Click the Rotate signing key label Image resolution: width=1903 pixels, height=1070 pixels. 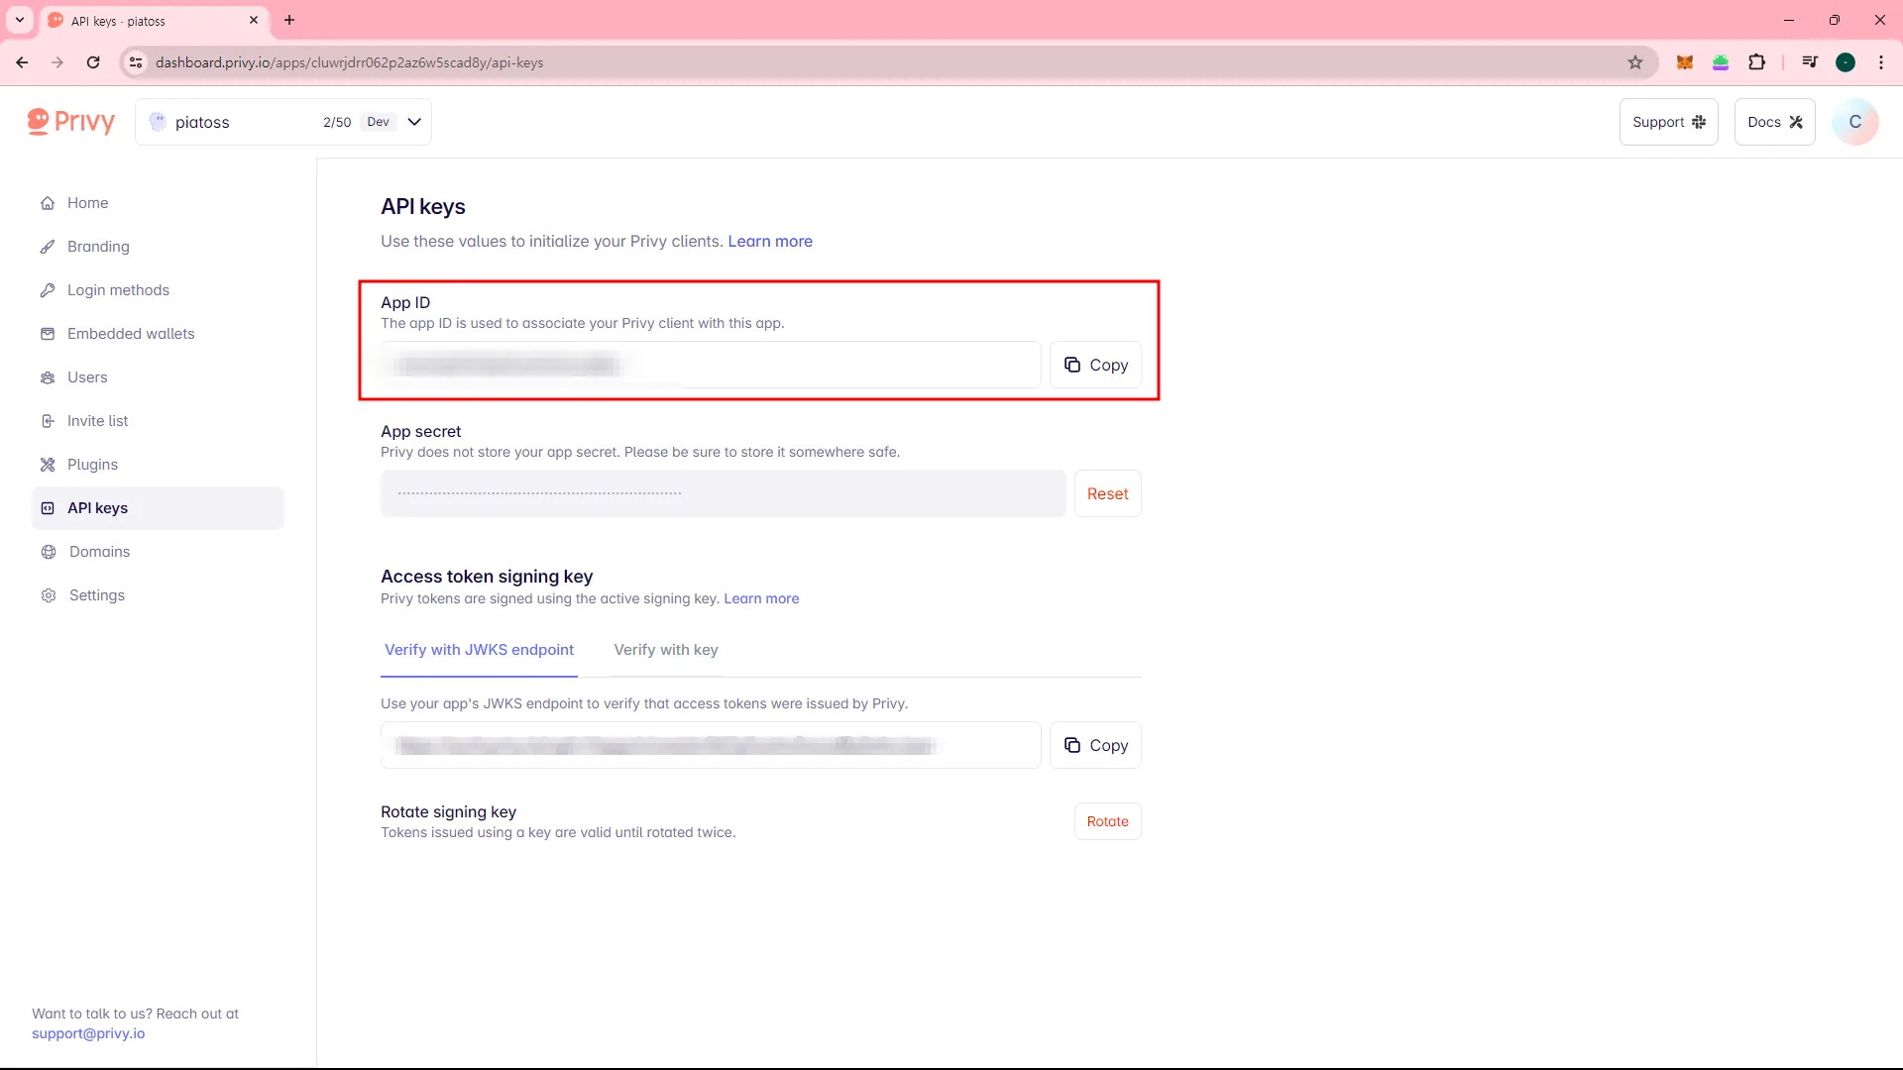[448, 812]
